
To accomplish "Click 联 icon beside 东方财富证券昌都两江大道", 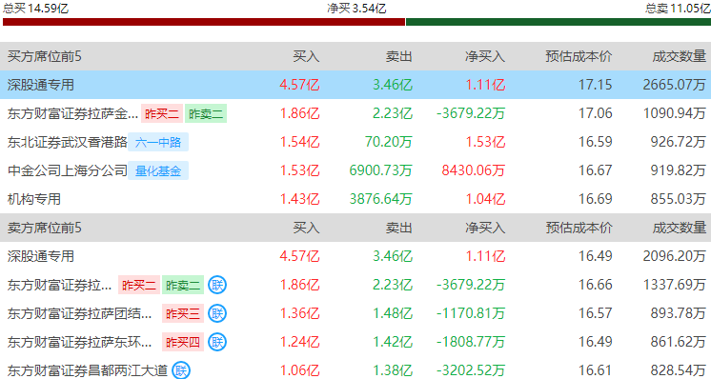I will click(x=181, y=370).
